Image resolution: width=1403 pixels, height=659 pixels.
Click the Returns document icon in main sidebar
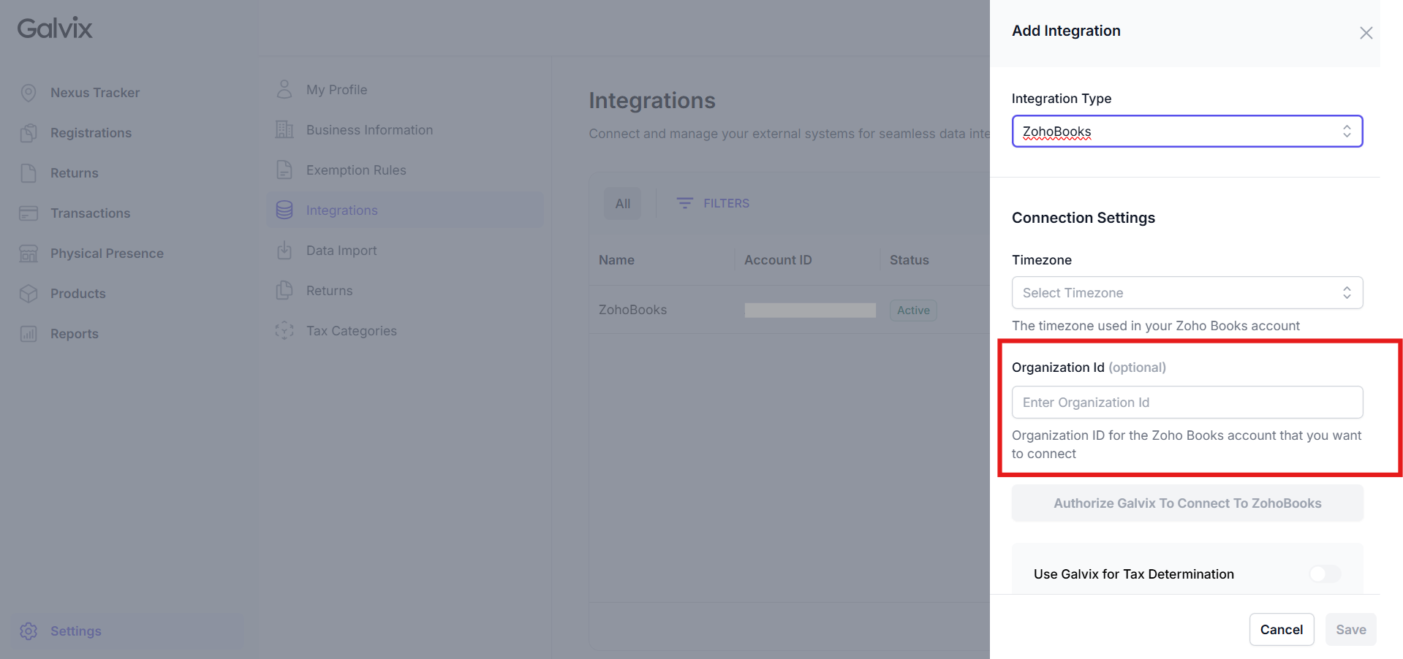click(29, 173)
